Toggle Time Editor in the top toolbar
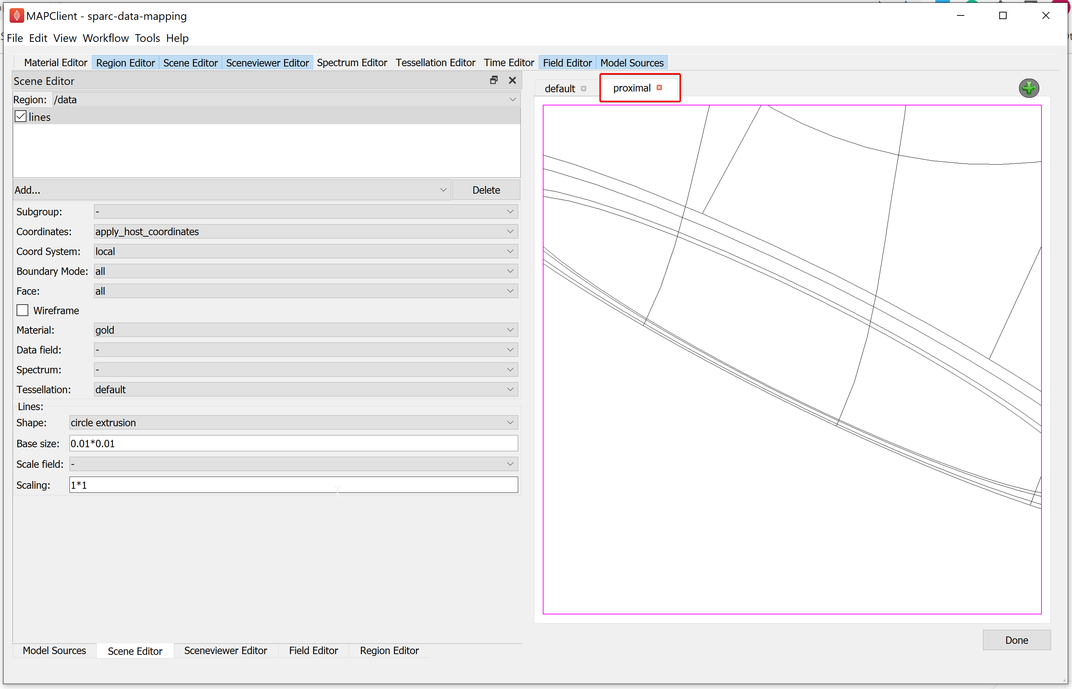1072x689 pixels. point(509,62)
